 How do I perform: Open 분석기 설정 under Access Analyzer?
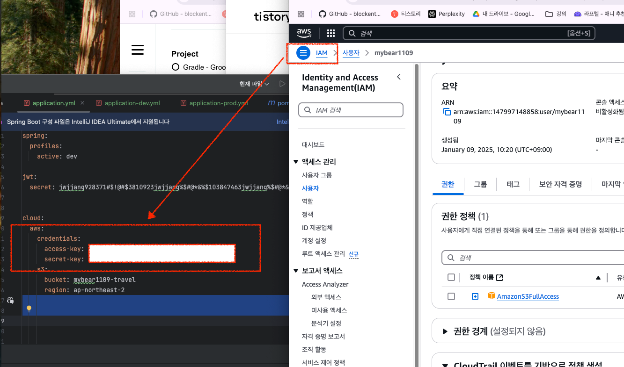(x=326, y=324)
